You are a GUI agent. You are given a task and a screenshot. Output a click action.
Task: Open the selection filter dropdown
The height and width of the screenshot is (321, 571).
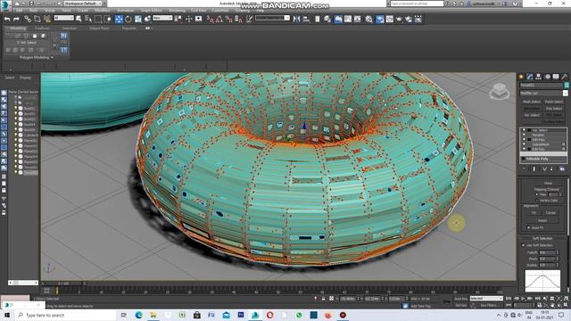(63, 18)
